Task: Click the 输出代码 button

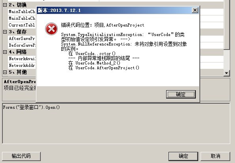Action: [x=21, y=156]
